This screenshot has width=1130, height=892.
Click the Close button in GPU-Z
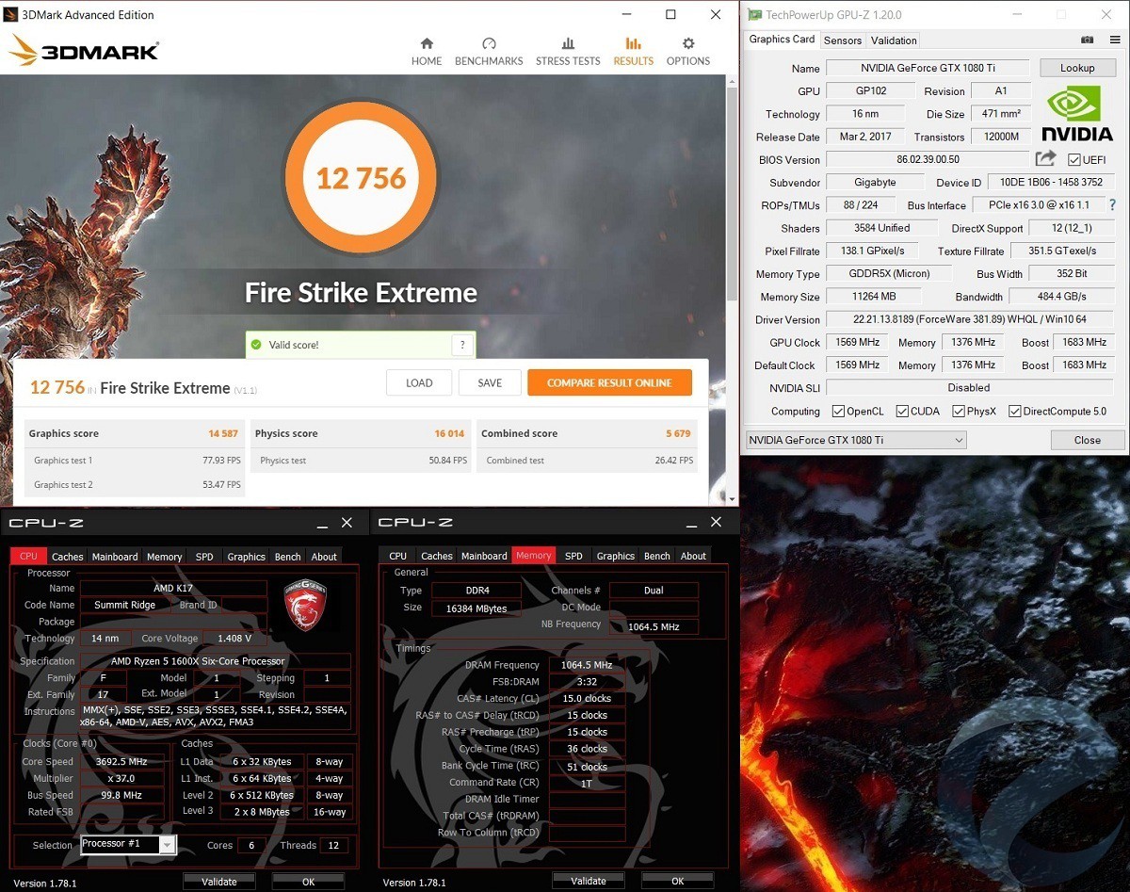point(1087,440)
